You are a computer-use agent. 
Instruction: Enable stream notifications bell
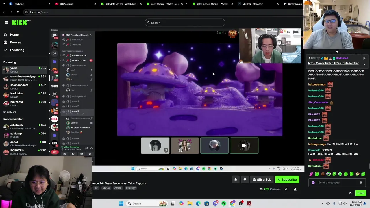point(236,180)
